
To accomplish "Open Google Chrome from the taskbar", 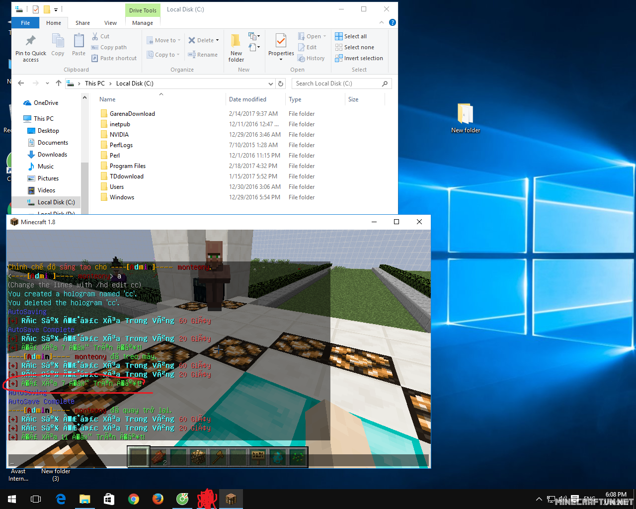I will (134, 499).
